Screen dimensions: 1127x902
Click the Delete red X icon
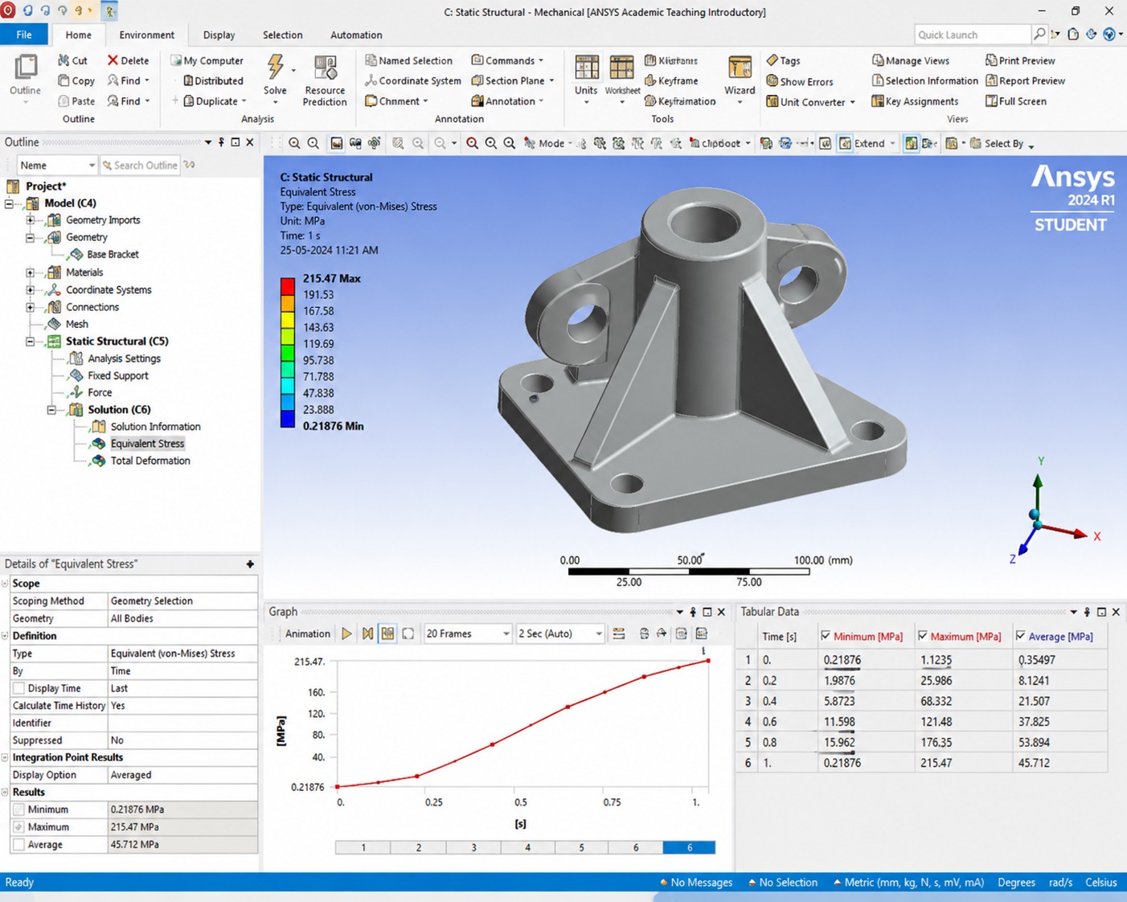(113, 60)
